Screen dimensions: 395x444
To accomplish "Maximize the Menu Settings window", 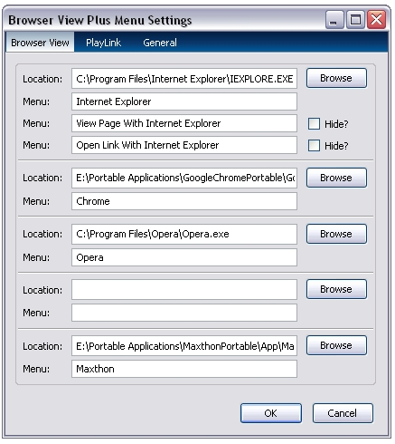I will point(355,20).
